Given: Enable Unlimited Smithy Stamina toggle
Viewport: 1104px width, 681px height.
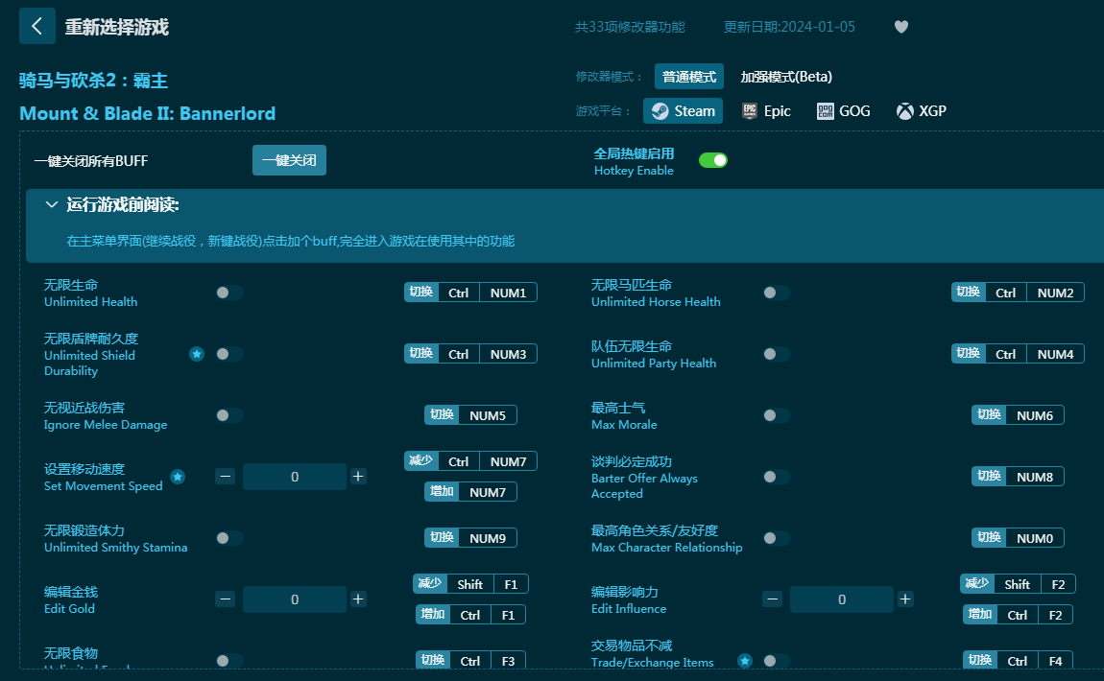Looking at the screenshot, I should pos(229,538).
